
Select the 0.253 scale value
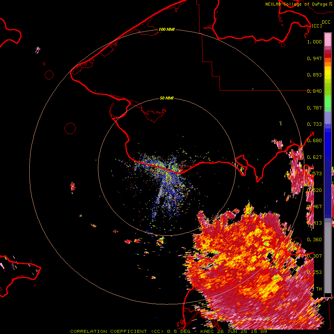tap(314, 272)
